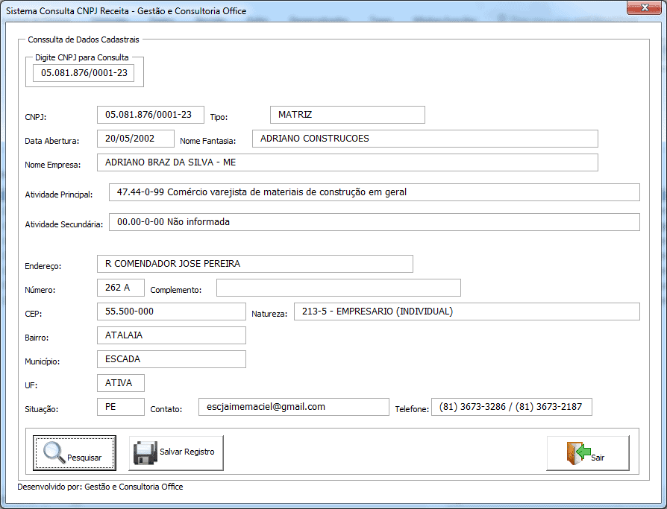Click the CNPJ result field
Screen dimensions: 667x509
tap(150, 115)
